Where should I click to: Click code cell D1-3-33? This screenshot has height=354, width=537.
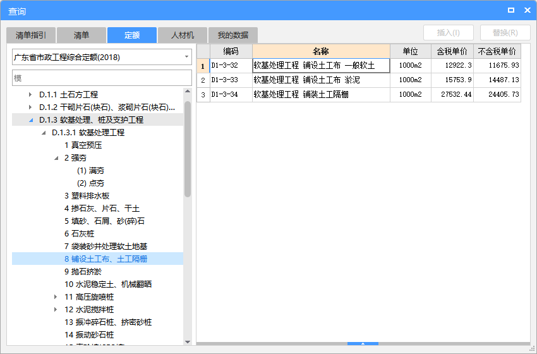(x=231, y=80)
